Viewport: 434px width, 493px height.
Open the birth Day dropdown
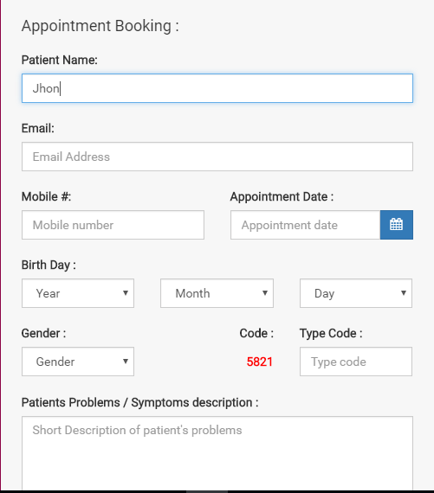(x=356, y=293)
